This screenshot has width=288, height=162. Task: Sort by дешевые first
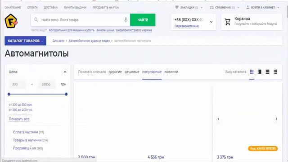(x=132, y=72)
